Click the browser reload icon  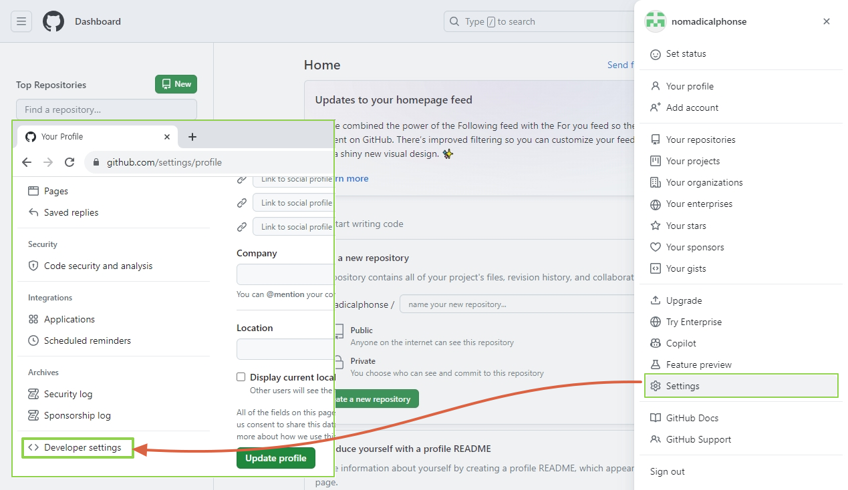click(x=69, y=162)
